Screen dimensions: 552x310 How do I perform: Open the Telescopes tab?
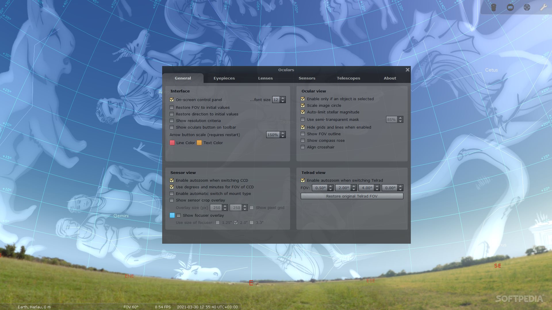[348, 78]
